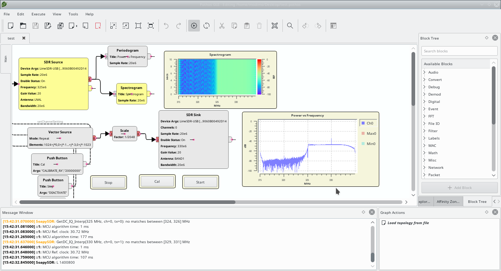The image size is (501, 271).
Task: Click the Copy toolbar icon
Action: (234, 26)
